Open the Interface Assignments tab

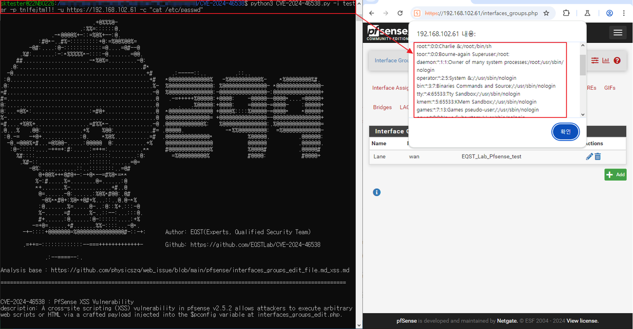[391, 88]
